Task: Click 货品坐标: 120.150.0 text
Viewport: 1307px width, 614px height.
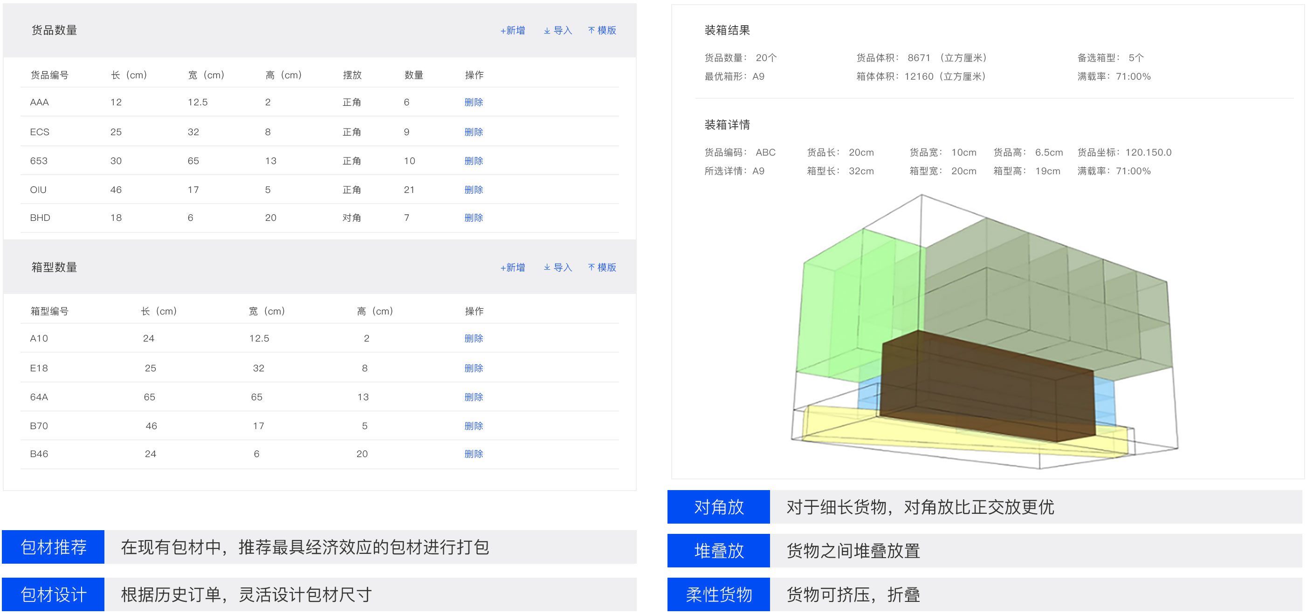Action: (1124, 152)
